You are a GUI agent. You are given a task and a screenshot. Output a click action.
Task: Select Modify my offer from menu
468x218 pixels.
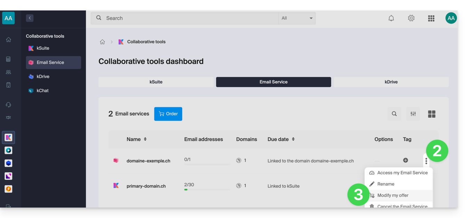[x=393, y=195]
